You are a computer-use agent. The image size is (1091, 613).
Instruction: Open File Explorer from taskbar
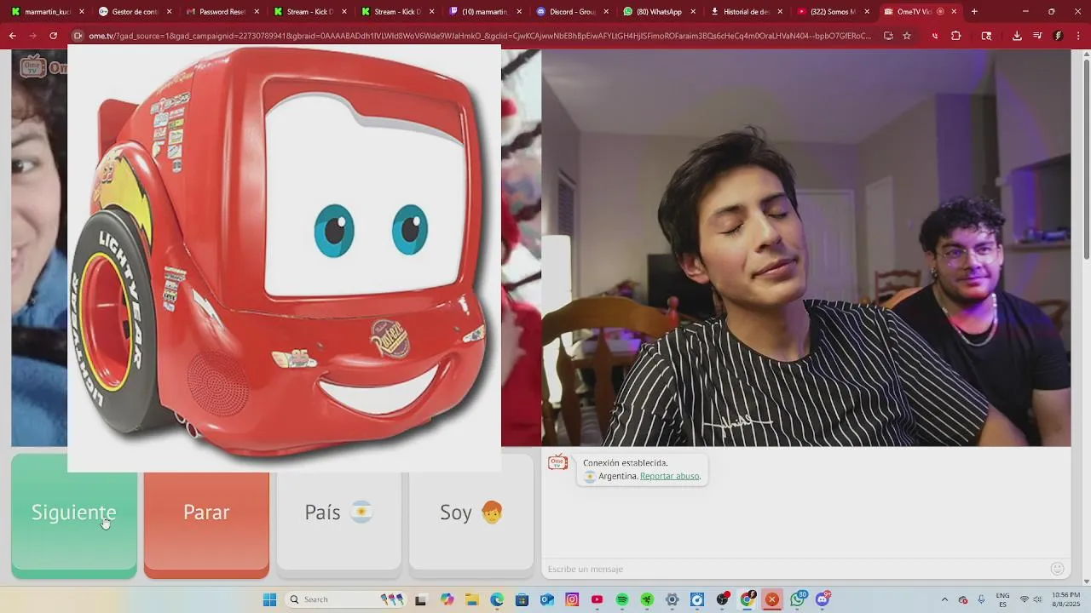coord(472,599)
